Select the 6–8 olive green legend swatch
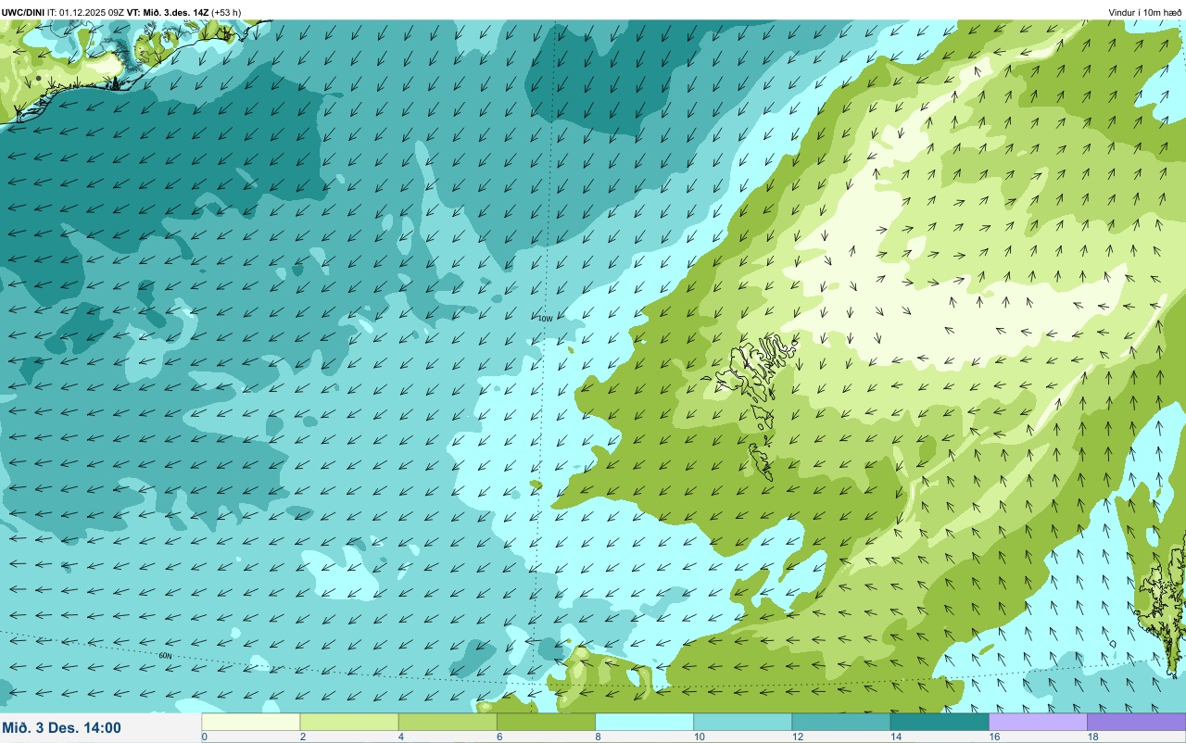Viewport: 1186px width, 743px height. (547, 722)
